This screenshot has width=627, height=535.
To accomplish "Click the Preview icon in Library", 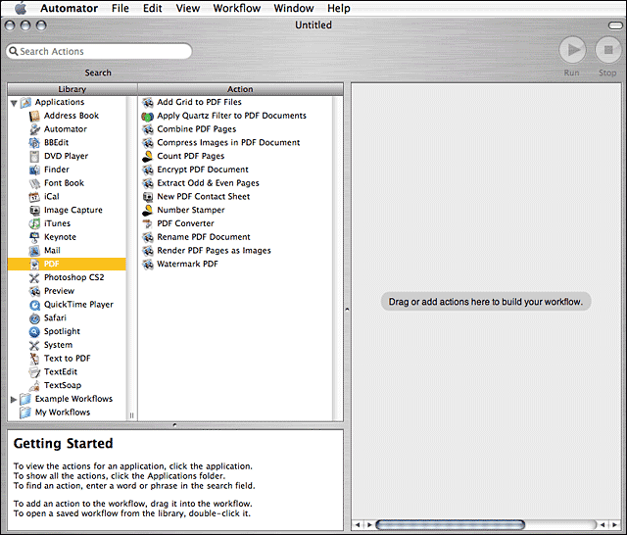I will point(34,291).
